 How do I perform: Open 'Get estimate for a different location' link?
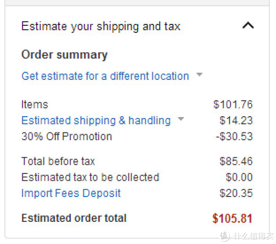coord(105,76)
